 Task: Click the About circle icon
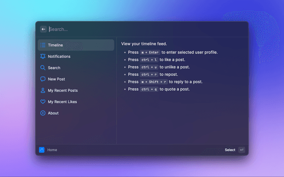pos(43,113)
